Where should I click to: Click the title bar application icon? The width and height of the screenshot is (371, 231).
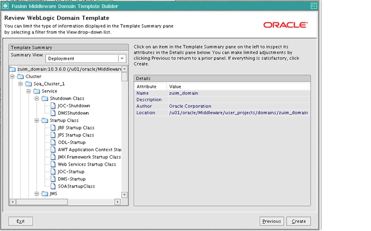click(x=5, y=6)
